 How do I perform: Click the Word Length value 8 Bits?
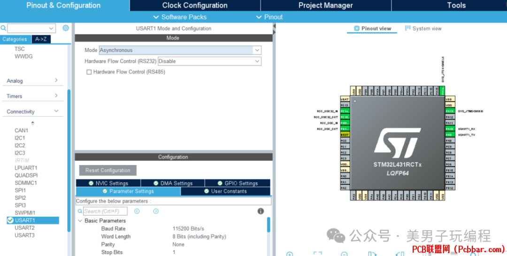pos(199,236)
